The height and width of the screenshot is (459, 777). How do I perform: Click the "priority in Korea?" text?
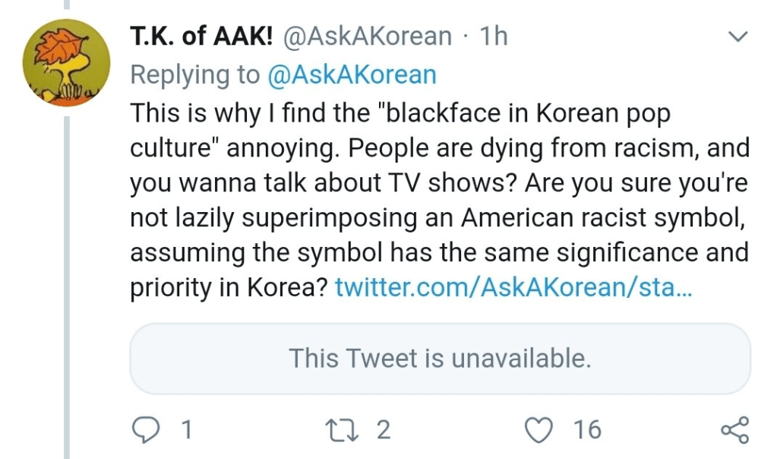pyautogui.click(x=229, y=289)
